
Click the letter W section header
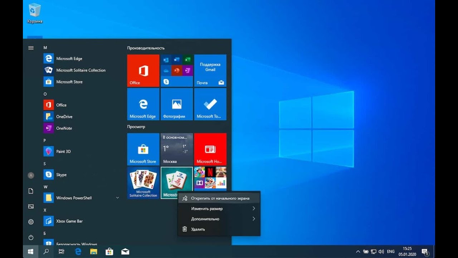(x=45, y=187)
